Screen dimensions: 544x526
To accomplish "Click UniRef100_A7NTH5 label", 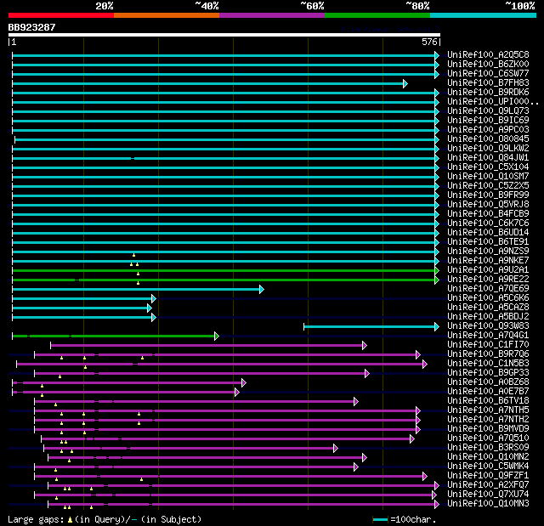I will [488, 410].
